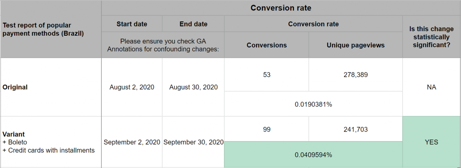Click the green 0.0409594% rate cell
The image size is (461, 168).
click(x=313, y=155)
